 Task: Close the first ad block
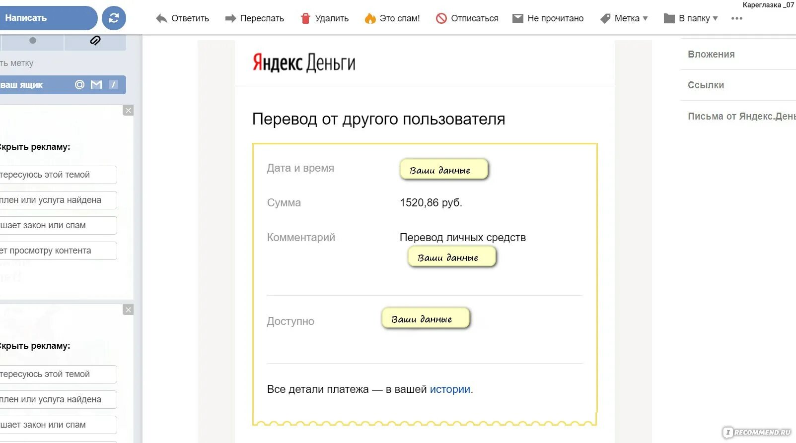128,111
